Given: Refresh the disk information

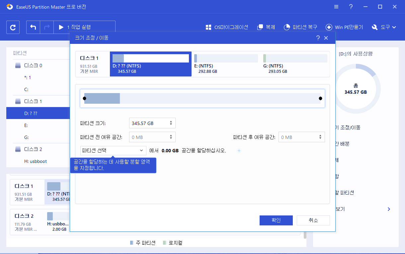Looking at the screenshot, I should tap(13, 27).
